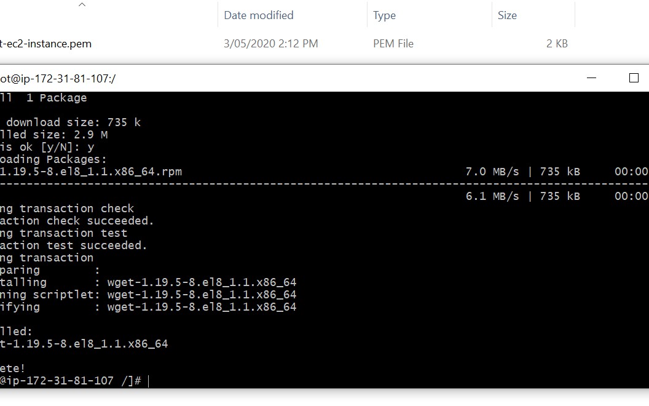This screenshot has width=649, height=406.
Task: Sort files by the Size column header
Action: pyautogui.click(x=507, y=15)
